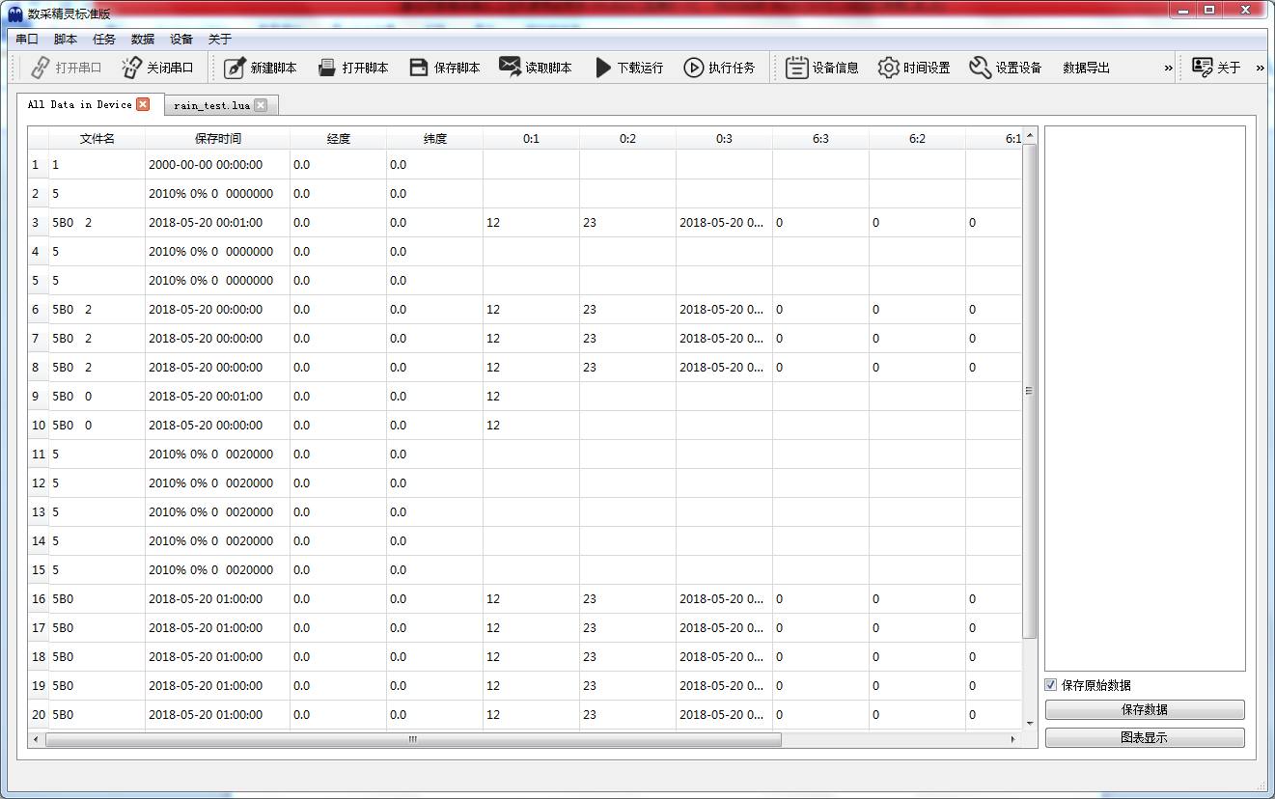Click the 关于 about icon in toolbar
The width and height of the screenshot is (1275, 799).
1202,68
